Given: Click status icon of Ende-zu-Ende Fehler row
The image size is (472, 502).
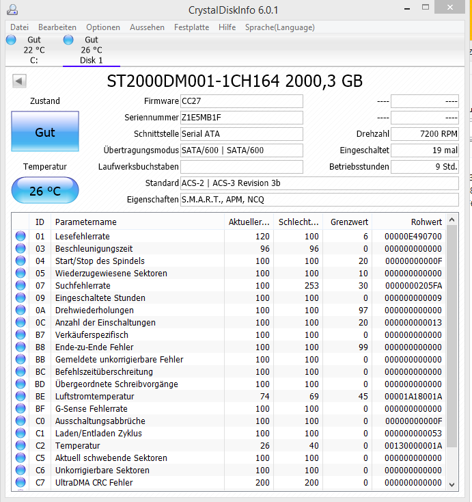Looking at the screenshot, I should click(20, 347).
